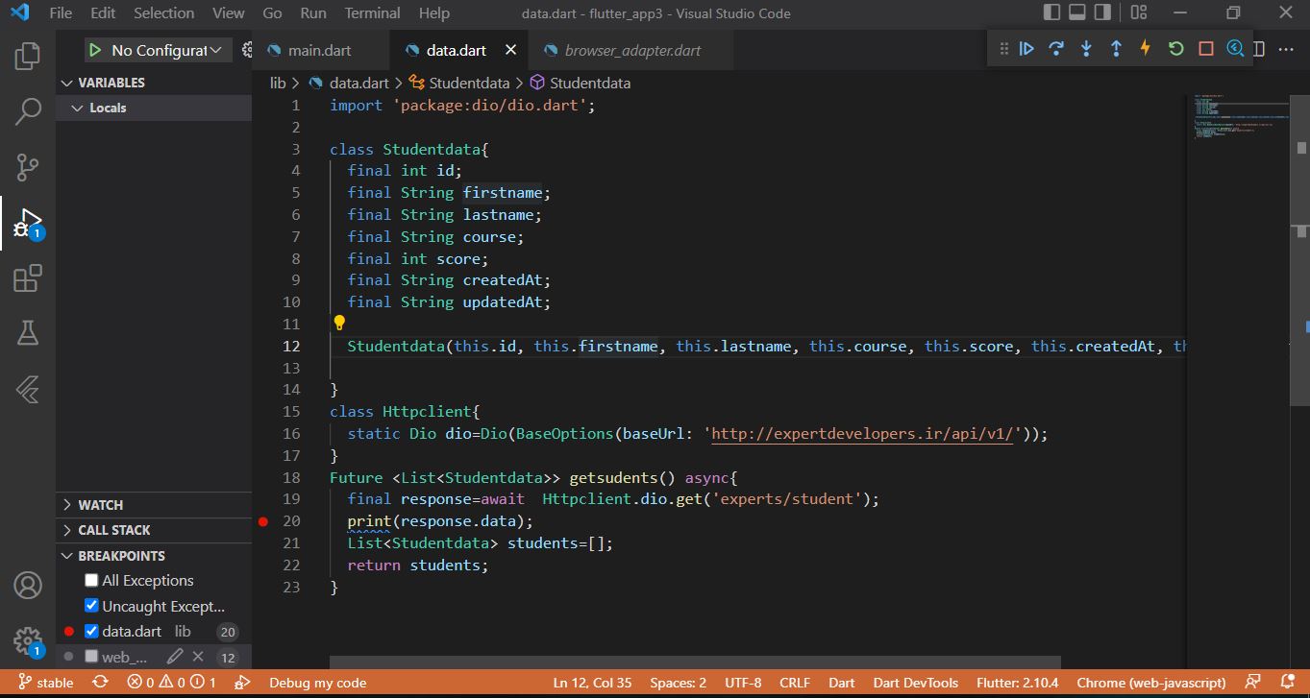Switch to the browser_adapter.dart tab
Screen dimensions: 1310x698
(632, 50)
